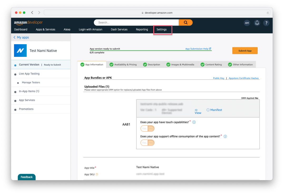Switch to Availability & Pricing tab
Image resolution: width=284 pixels, height=195 pixels.
click(123, 64)
